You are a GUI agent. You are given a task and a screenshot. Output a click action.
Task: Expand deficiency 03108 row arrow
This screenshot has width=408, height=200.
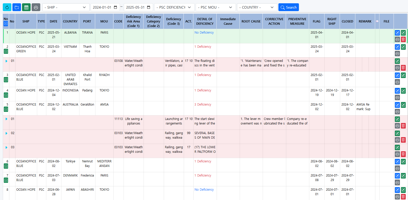[x=6, y=61]
